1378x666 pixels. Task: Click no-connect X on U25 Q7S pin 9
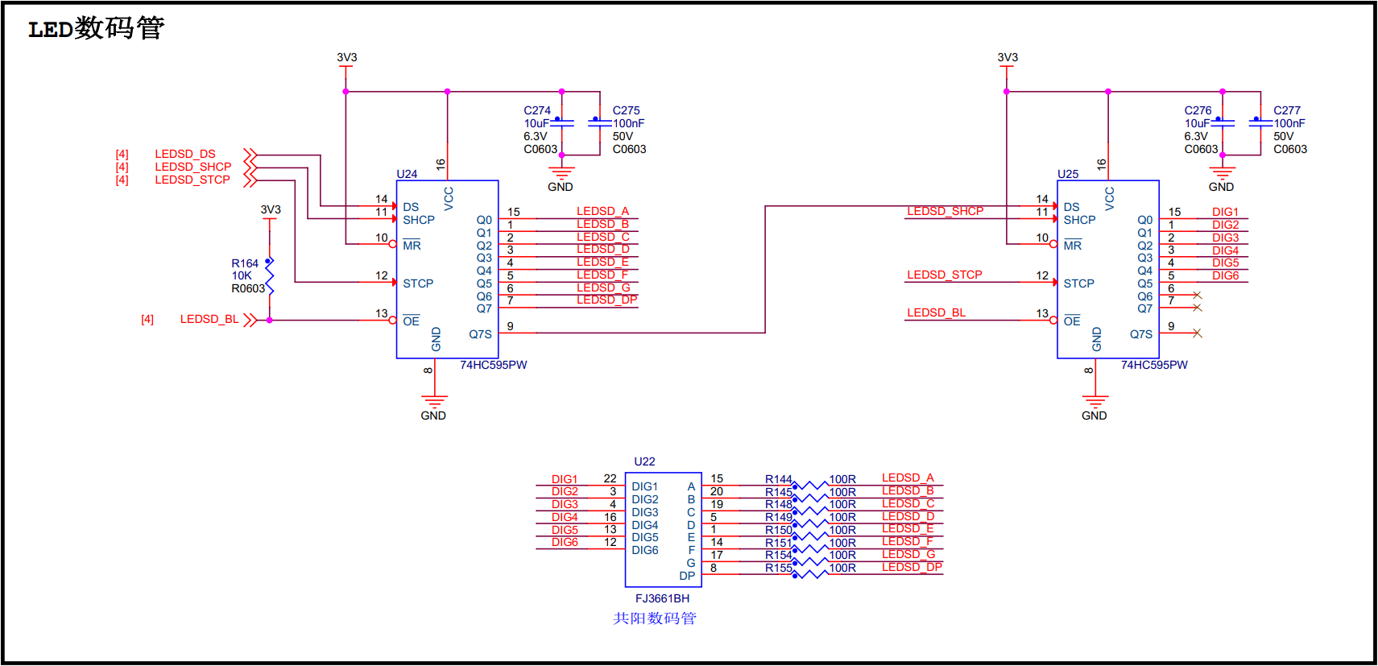(x=1197, y=333)
